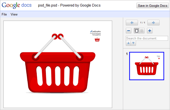Click the red basket document preview

tap(58, 64)
